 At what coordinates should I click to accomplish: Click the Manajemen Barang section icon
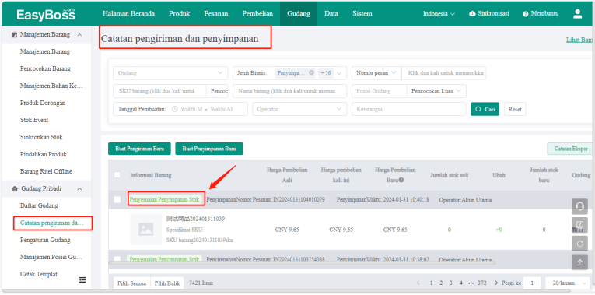[15, 35]
